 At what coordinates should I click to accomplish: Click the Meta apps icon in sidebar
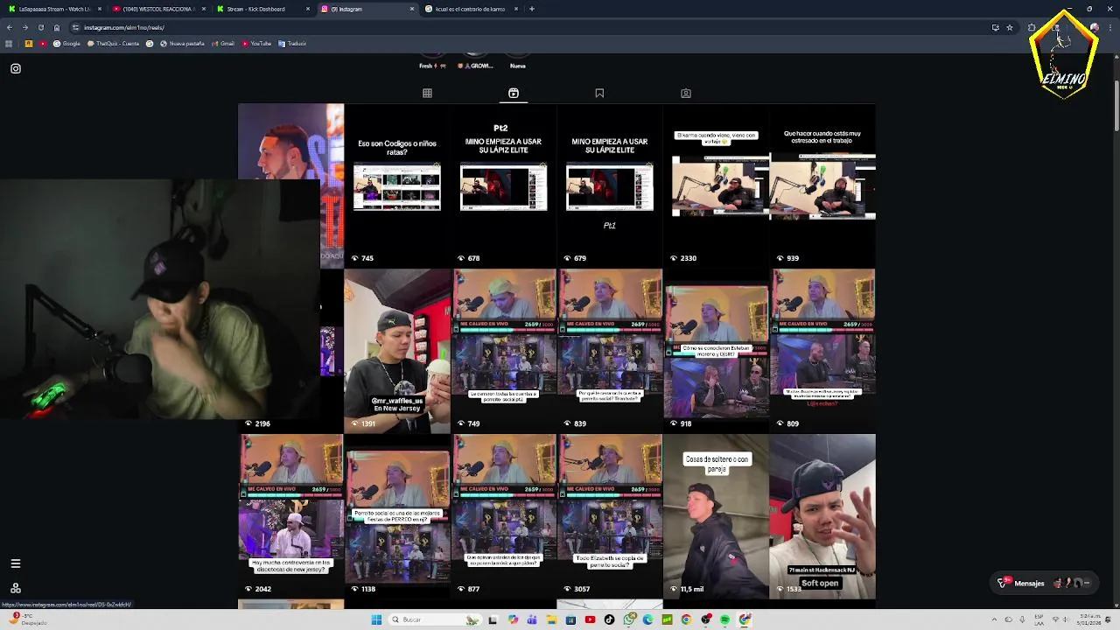point(16,588)
